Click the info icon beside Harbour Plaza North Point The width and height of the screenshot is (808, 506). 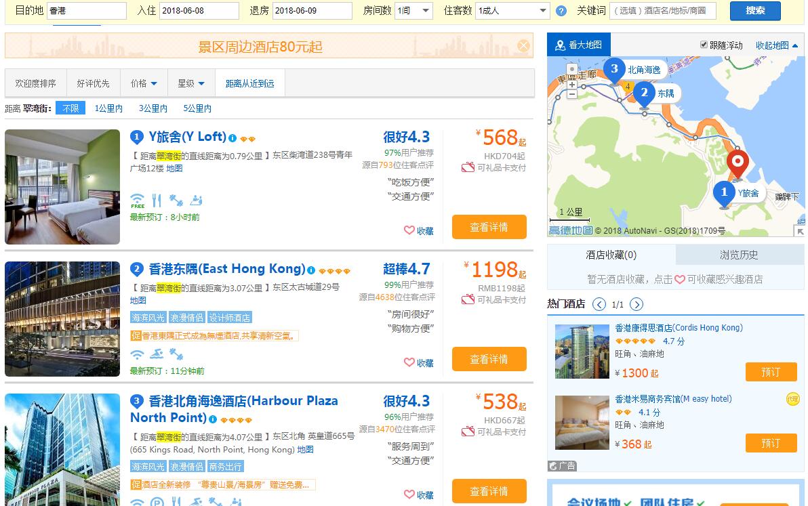[213, 419]
